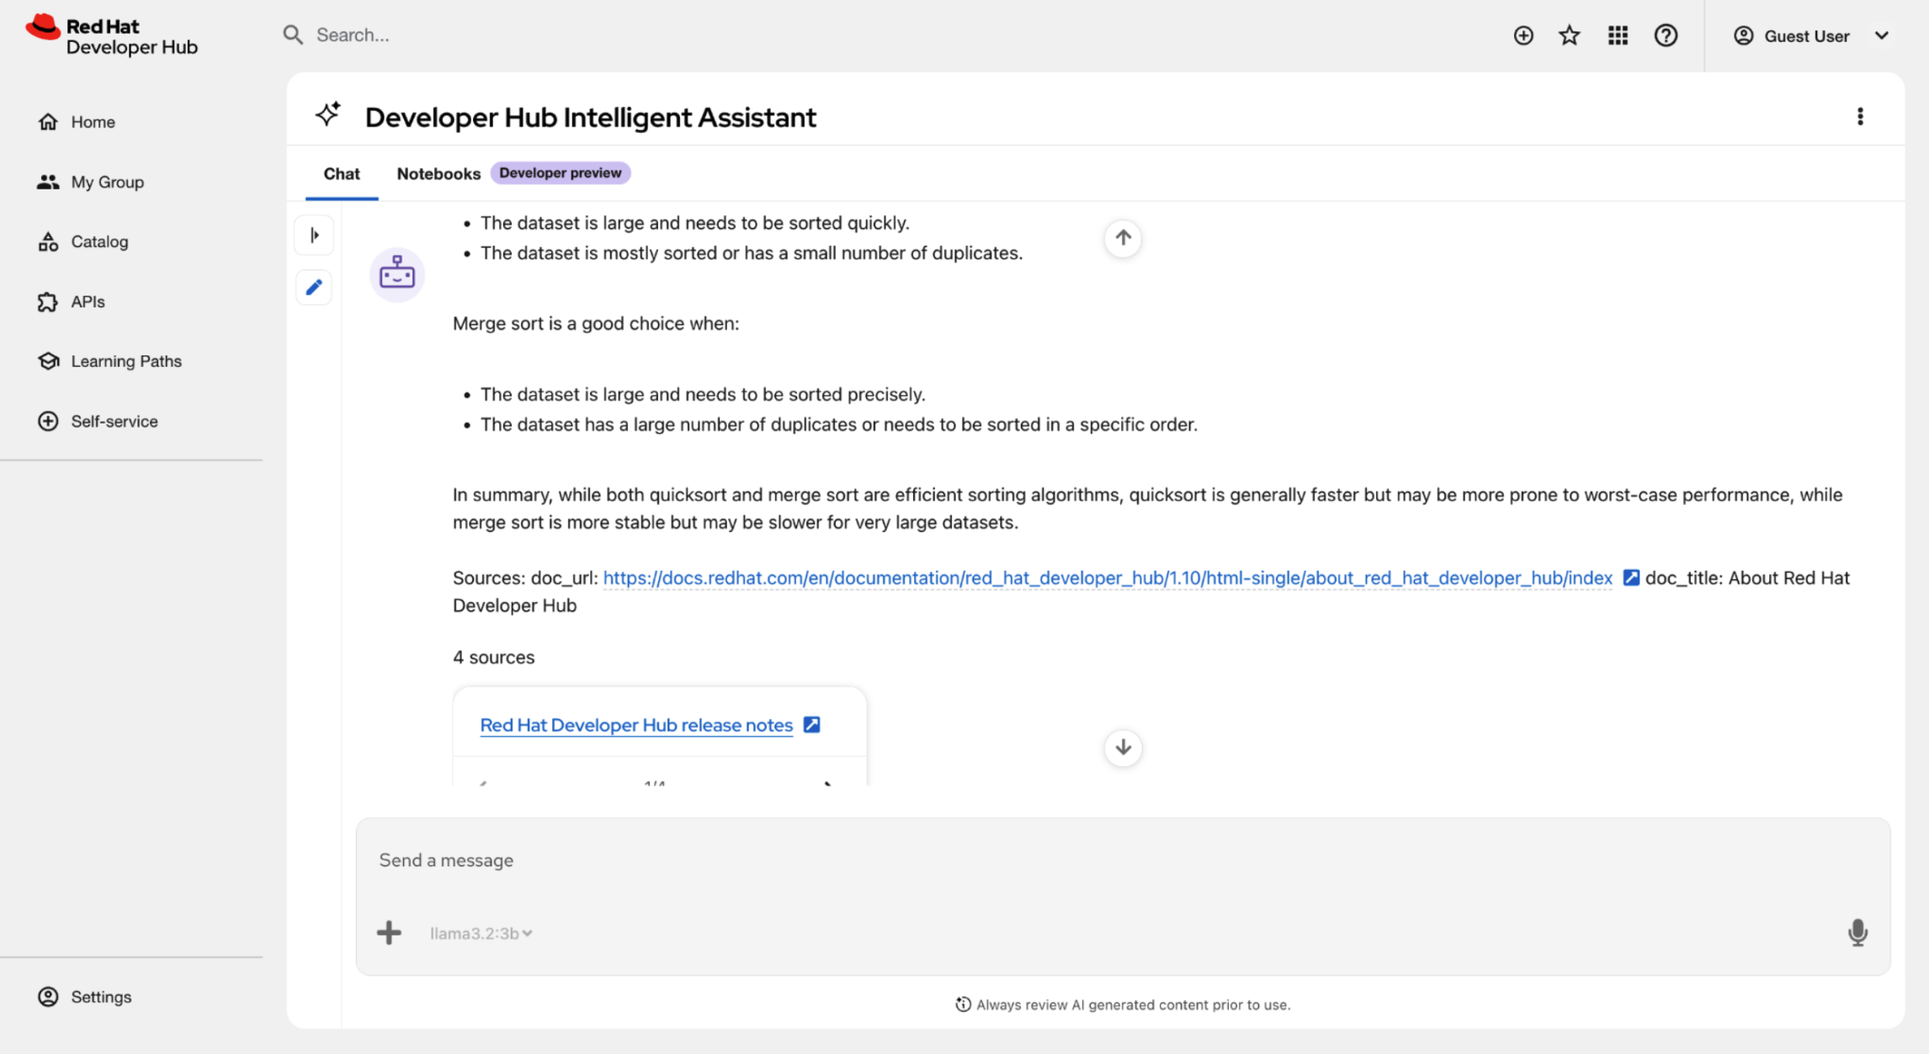Attach a file with the plus icon
This screenshot has height=1054, width=1929.
[x=389, y=933]
